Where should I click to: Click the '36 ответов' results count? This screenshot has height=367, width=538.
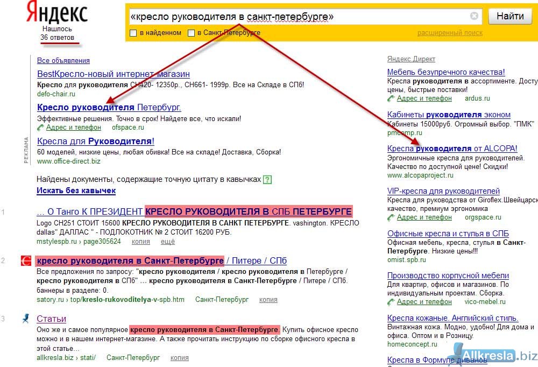pyautogui.click(x=58, y=38)
